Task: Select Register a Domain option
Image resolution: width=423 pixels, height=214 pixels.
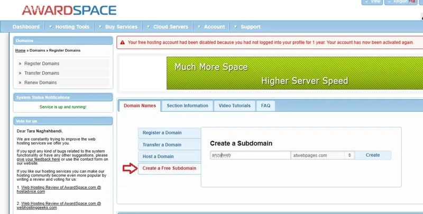Action: click(169, 133)
